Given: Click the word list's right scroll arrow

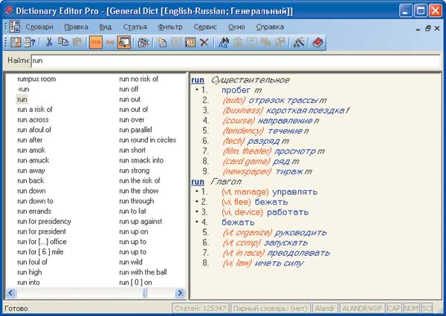Looking at the screenshot, I should [180, 293].
